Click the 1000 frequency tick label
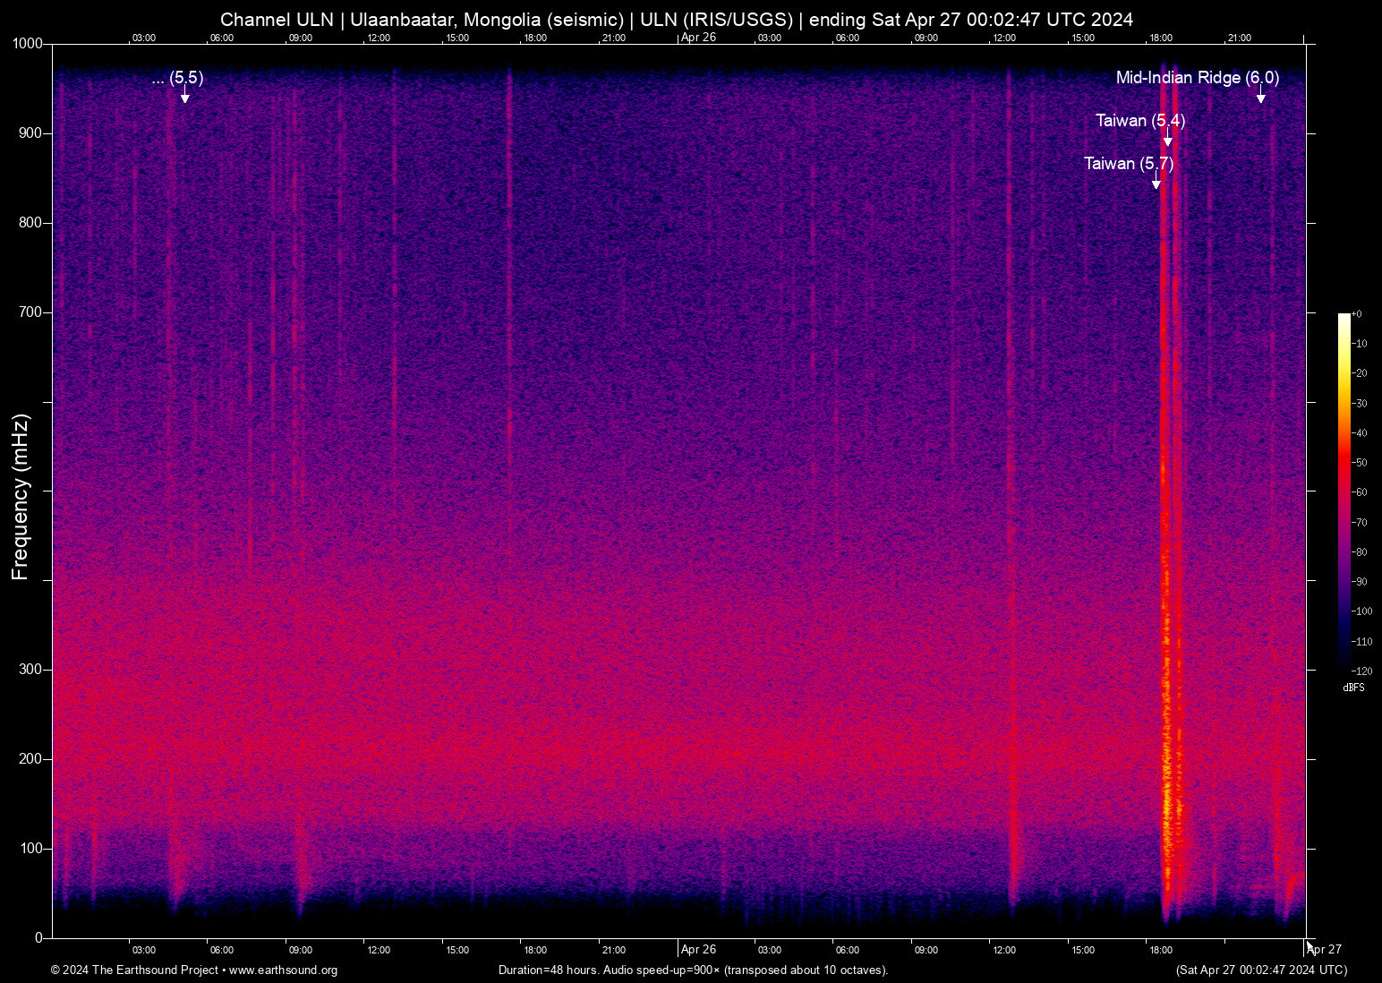 pyautogui.click(x=27, y=44)
